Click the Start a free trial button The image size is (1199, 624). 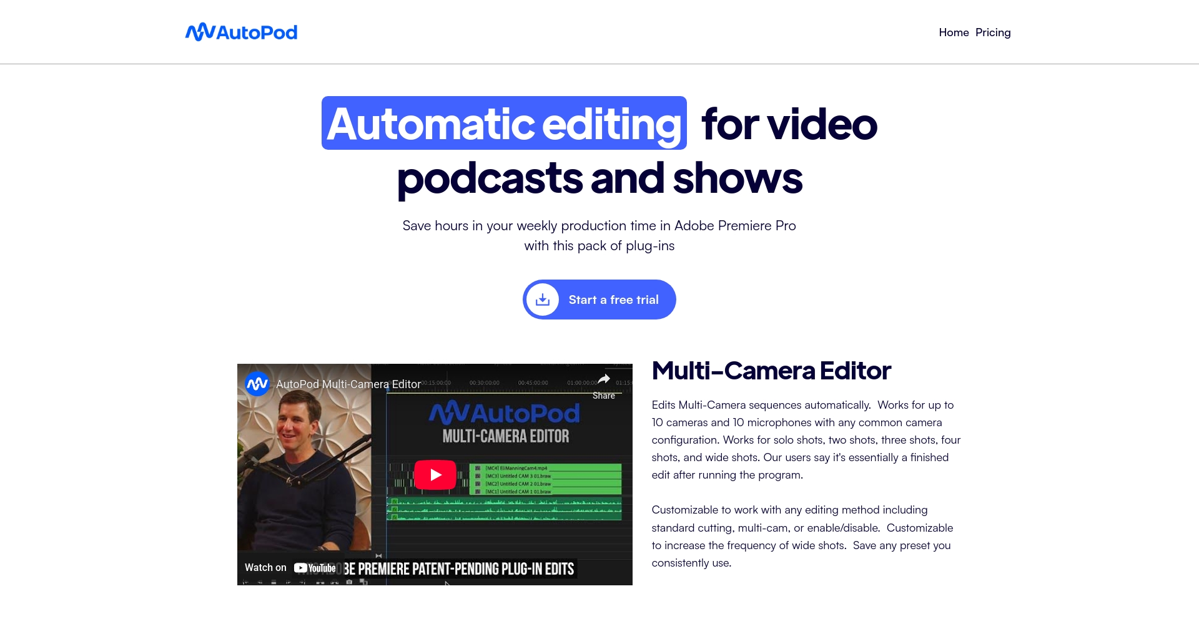pyautogui.click(x=613, y=300)
